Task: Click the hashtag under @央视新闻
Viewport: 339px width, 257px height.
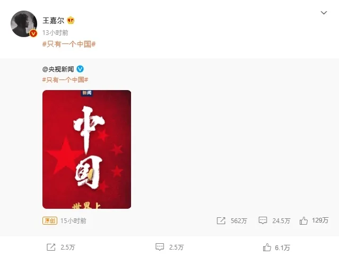Action: click(x=65, y=79)
